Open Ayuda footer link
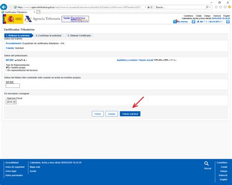 click(33, 171)
